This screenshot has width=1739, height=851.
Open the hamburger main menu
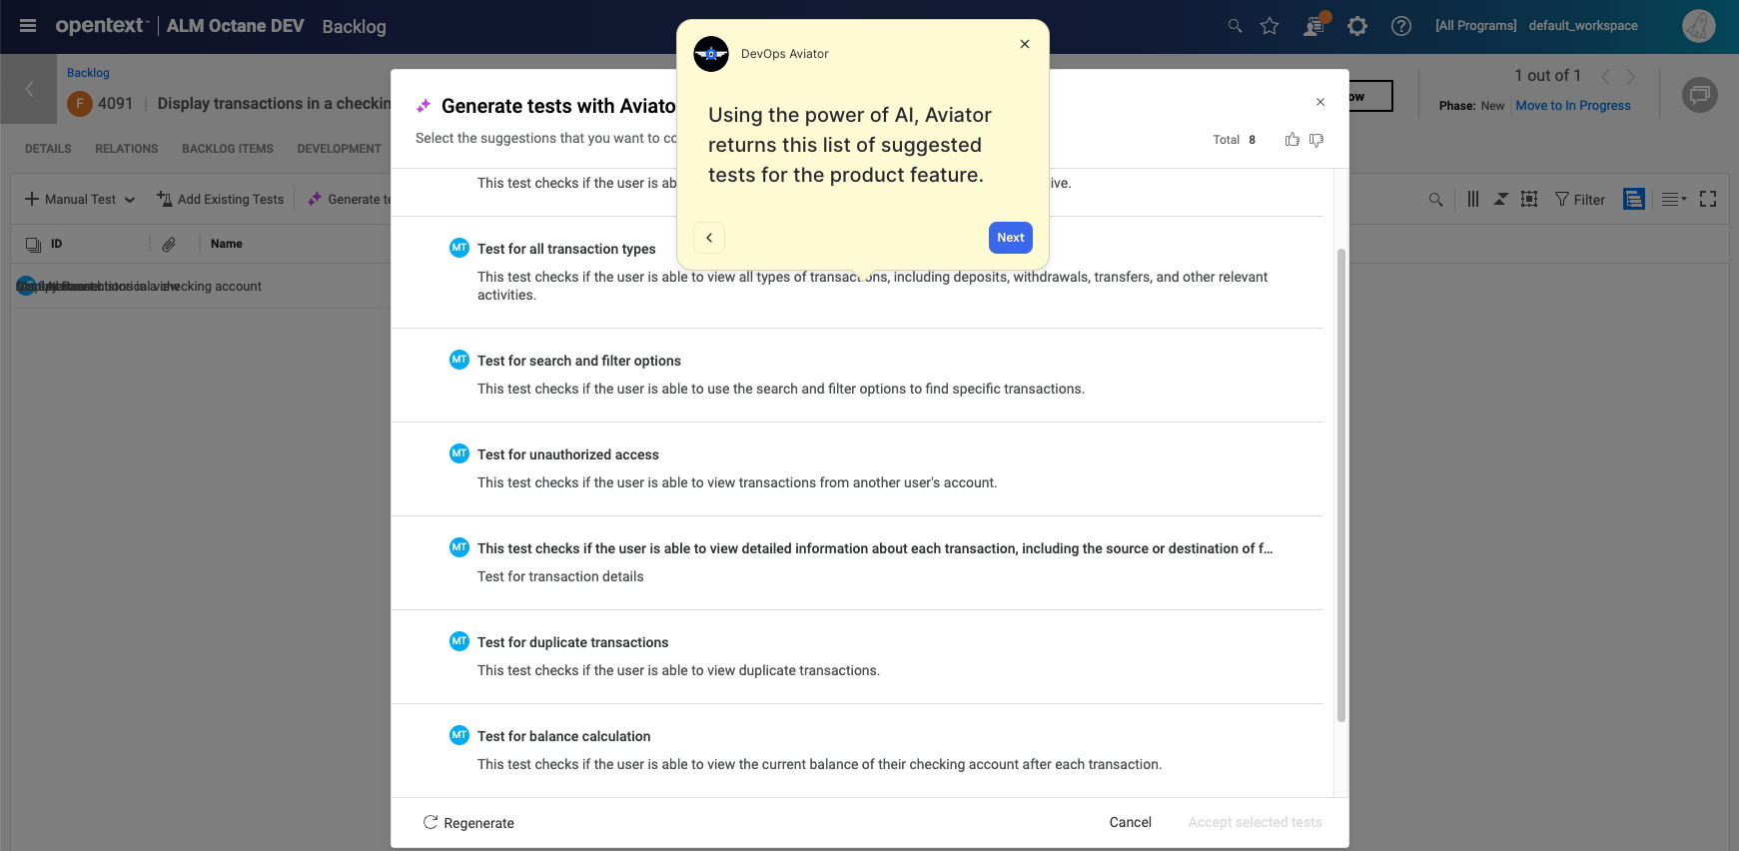click(28, 26)
